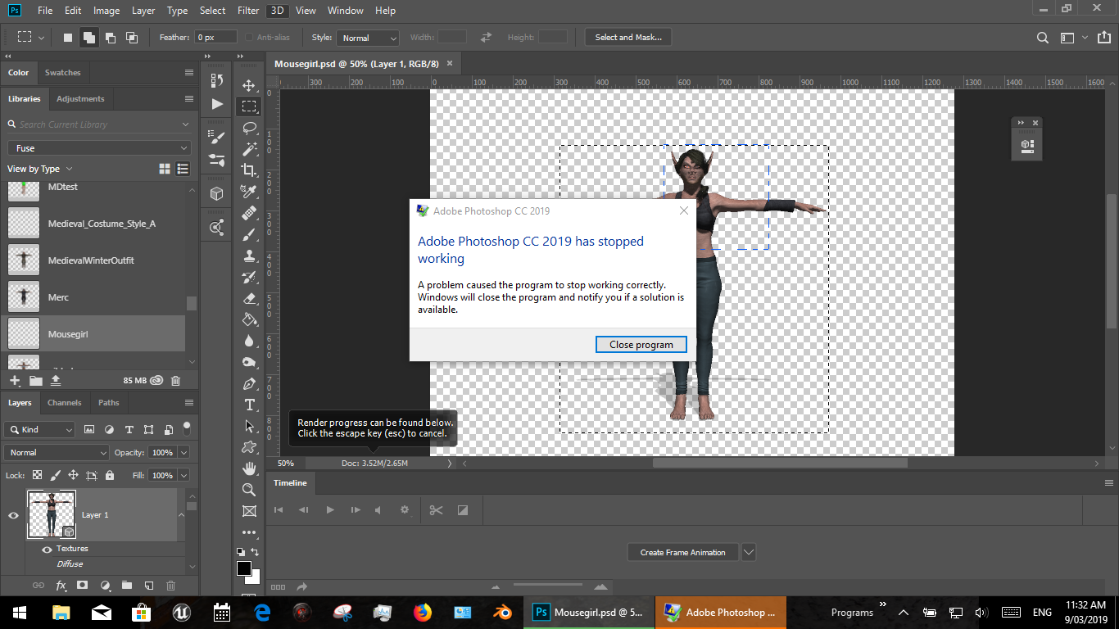The image size is (1119, 629).
Task: Select the Zoom tool
Action: pyautogui.click(x=249, y=490)
